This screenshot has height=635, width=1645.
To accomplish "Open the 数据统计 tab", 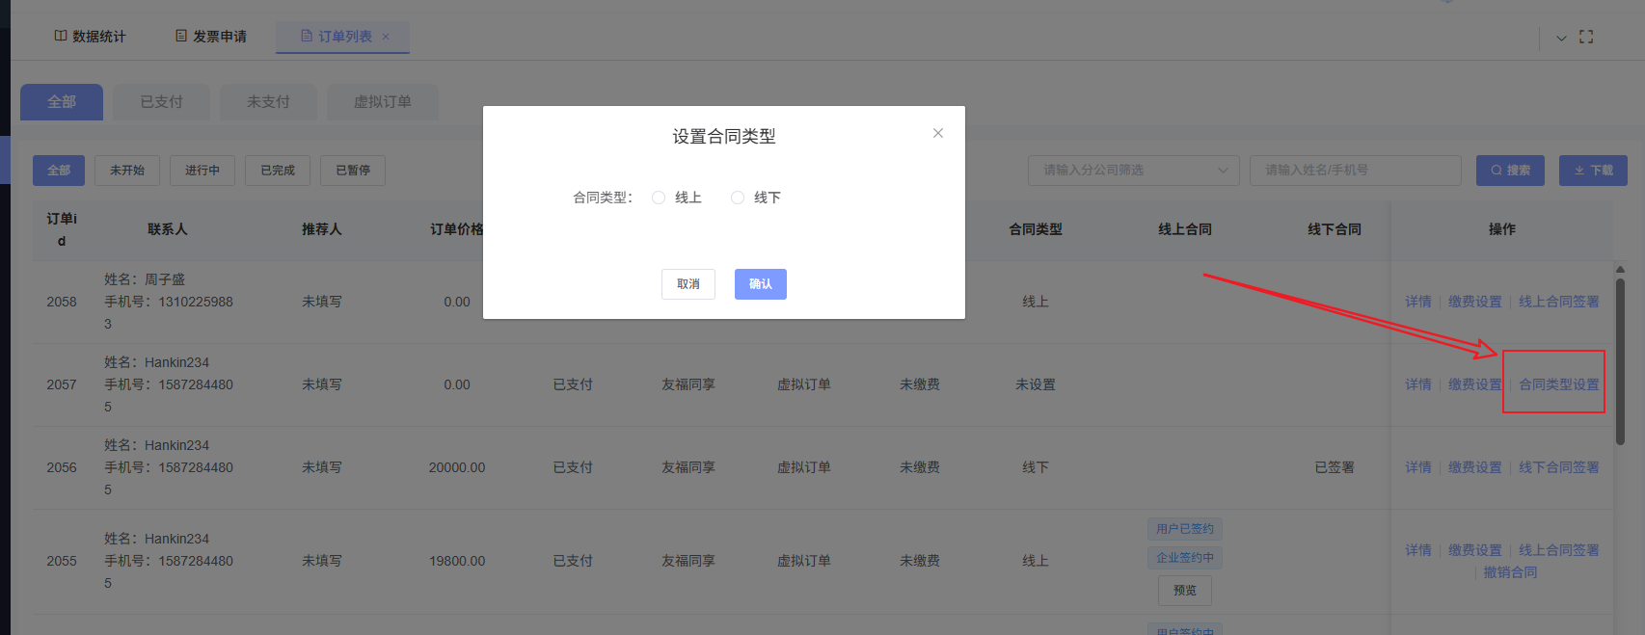I will coord(90,37).
